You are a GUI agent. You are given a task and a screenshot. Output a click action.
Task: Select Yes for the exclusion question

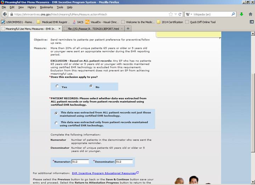[57, 86]
